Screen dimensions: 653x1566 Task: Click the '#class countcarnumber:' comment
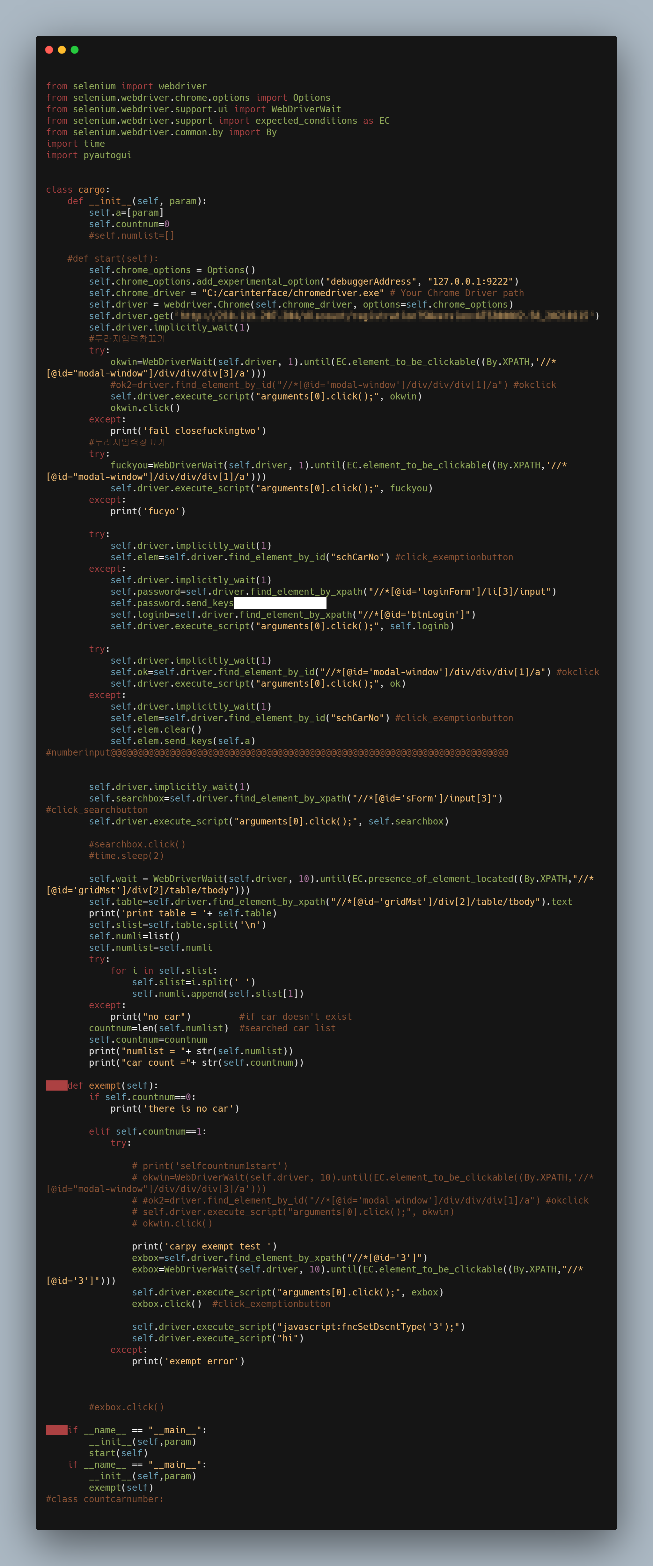click(x=105, y=1499)
